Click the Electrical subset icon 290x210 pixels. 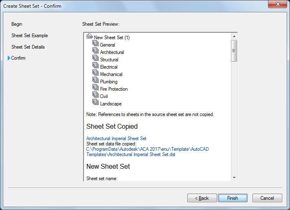96,66
